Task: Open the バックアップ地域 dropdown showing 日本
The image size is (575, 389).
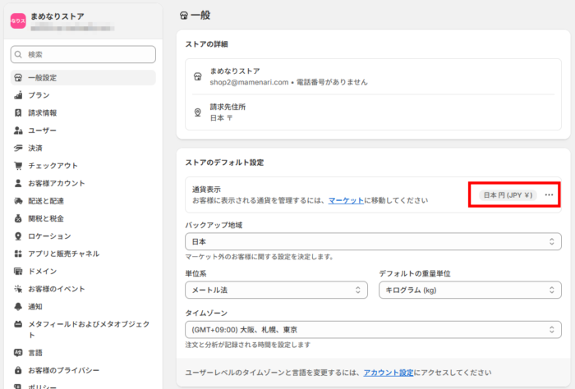Action: pos(373,242)
